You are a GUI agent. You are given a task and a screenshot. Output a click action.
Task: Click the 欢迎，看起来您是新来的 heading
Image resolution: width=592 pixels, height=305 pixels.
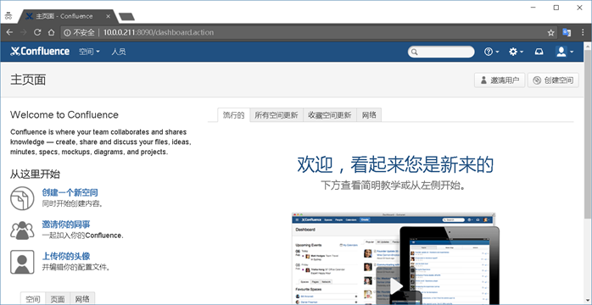point(395,164)
